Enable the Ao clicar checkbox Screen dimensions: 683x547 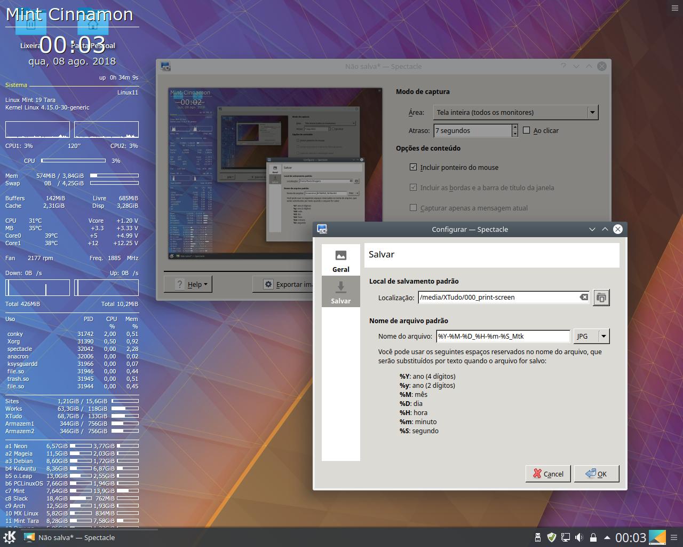(527, 130)
